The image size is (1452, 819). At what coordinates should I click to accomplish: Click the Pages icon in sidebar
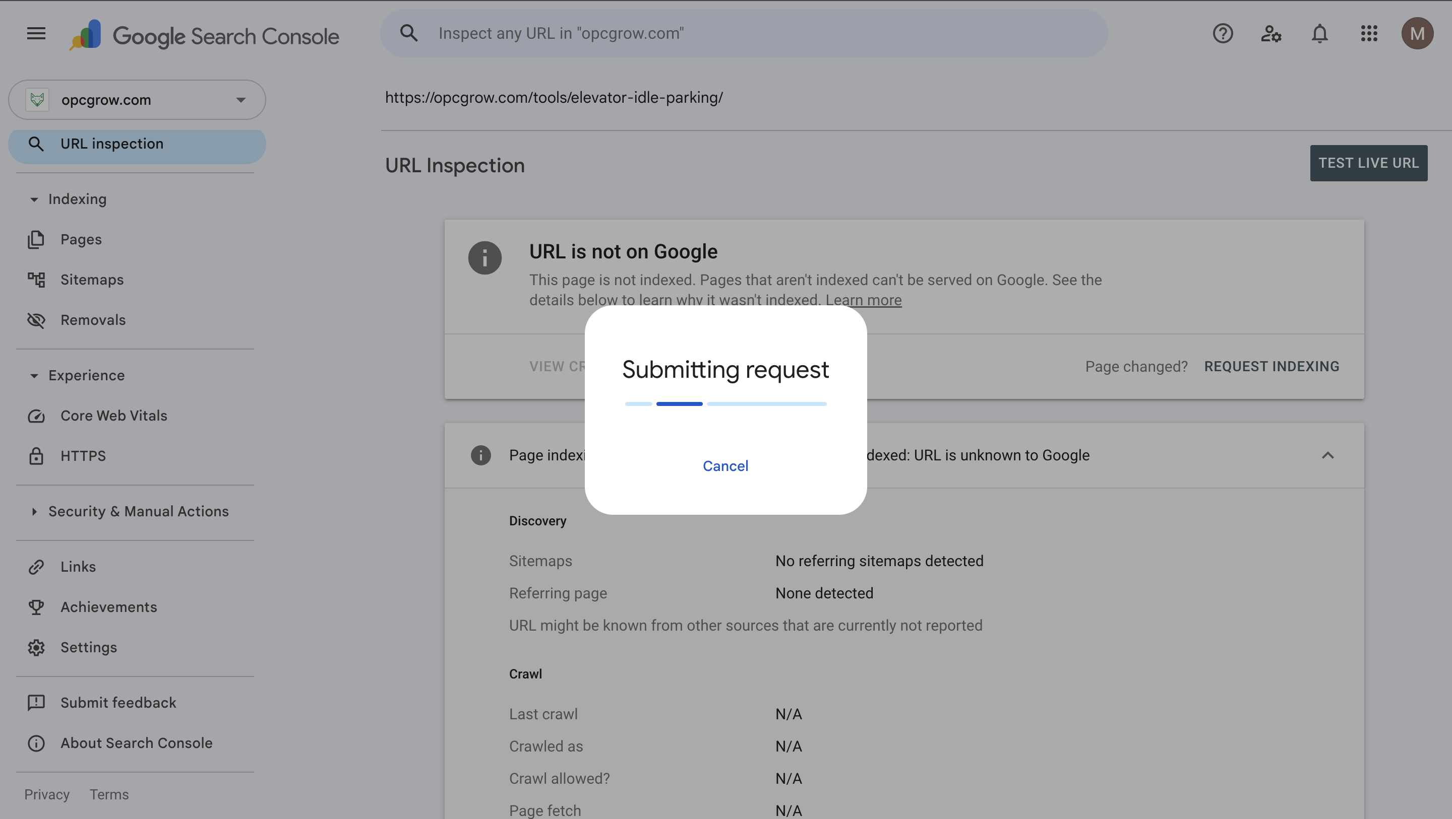36,239
